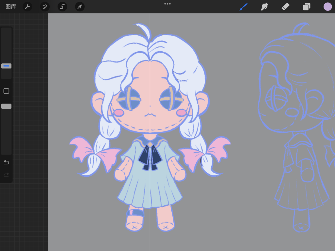Return to the 图库 gallery

[11, 7]
